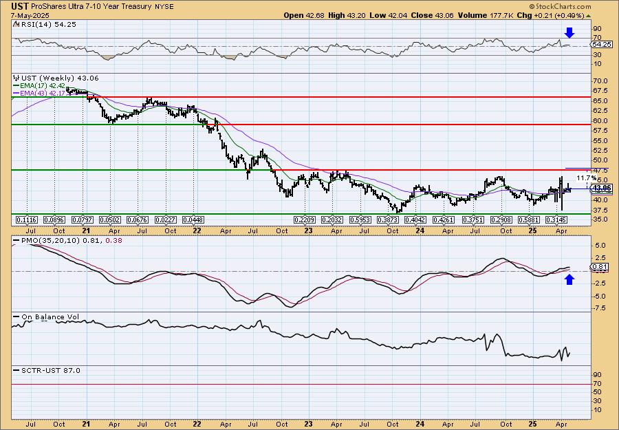Click the 0.4261 value box
The height and width of the screenshot is (430, 619).
[444, 219]
